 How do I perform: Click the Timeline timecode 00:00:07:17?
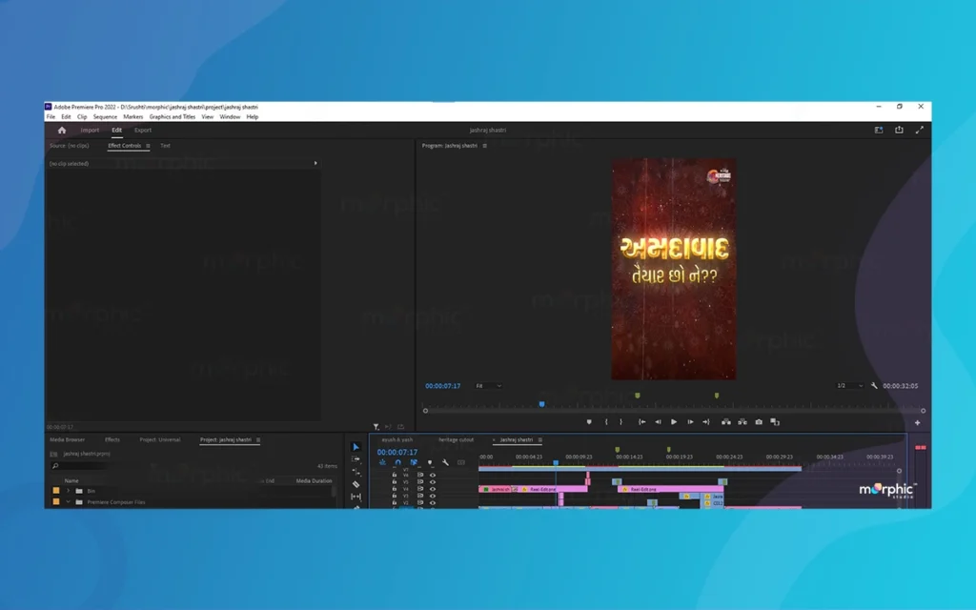(x=397, y=452)
